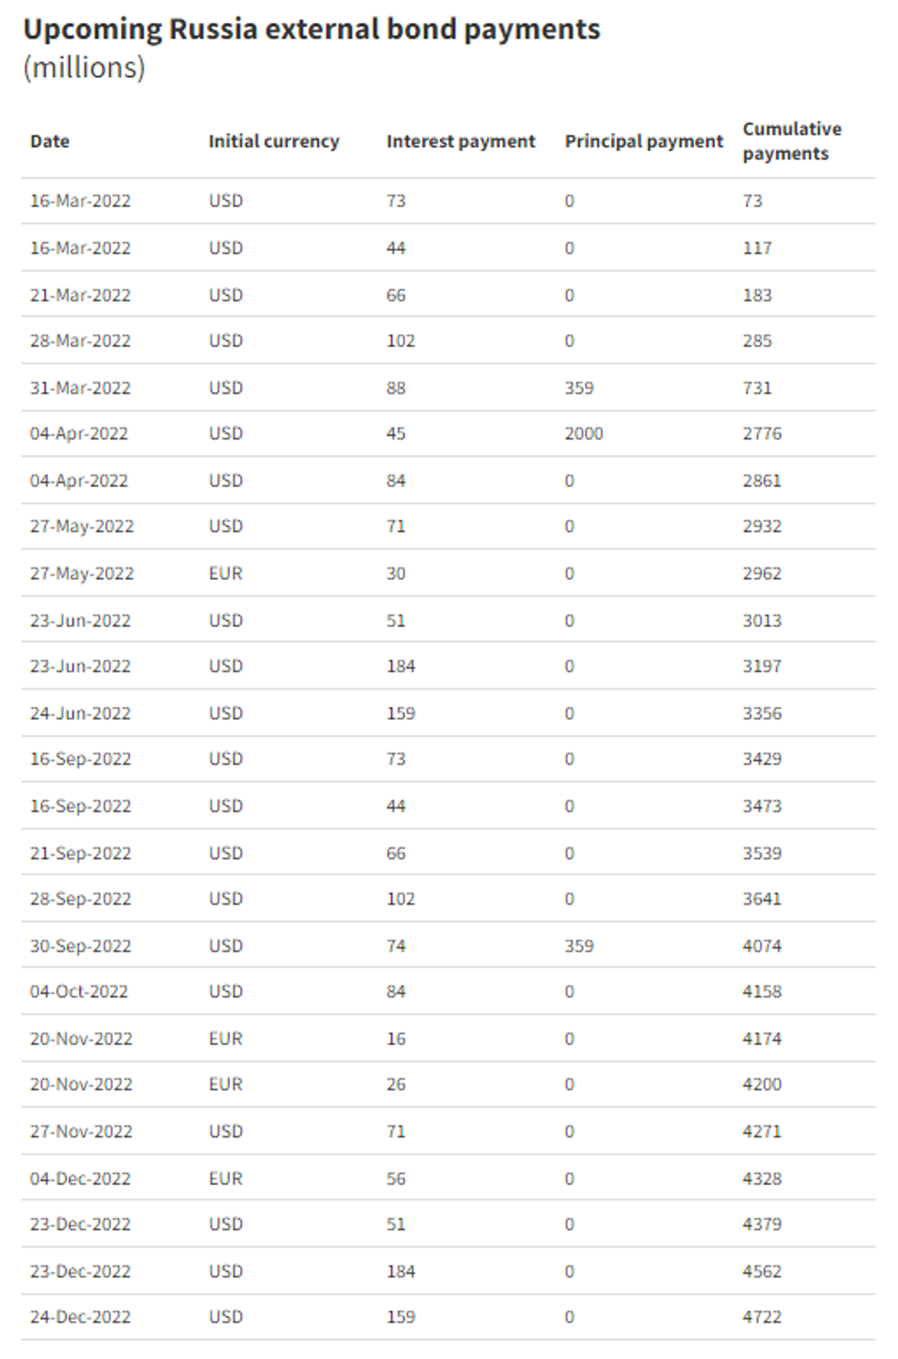This screenshot has height=1359, width=898.
Task: Click the 24-Jun-2022 date cell
Action: click(x=80, y=712)
